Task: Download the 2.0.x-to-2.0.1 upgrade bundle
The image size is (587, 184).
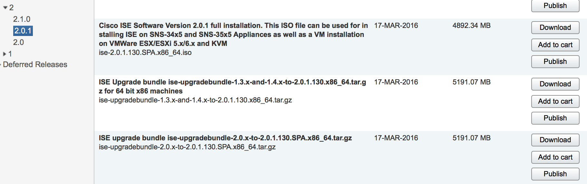Action: click(555, 140)
